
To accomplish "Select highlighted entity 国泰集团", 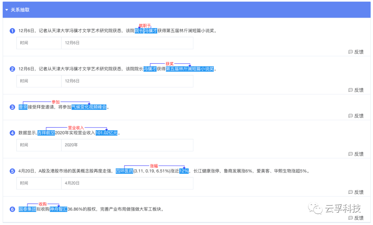I will click(x=27, y=209).
